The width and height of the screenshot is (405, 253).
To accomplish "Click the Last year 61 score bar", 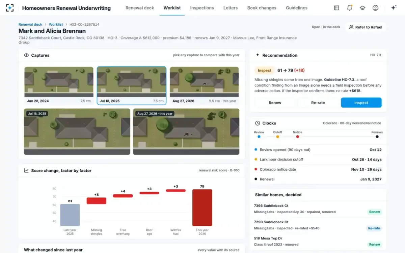I will pos(70,215).
